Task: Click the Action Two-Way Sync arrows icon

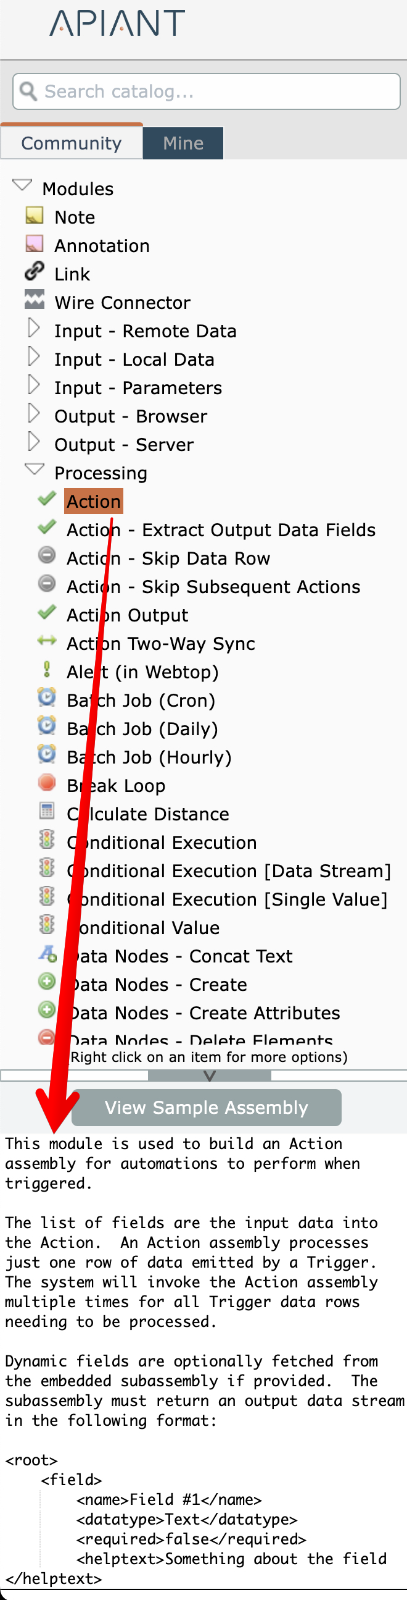Action: click(x=46, y=641)
